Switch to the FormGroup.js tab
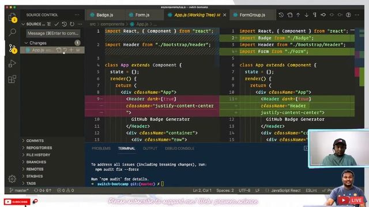This screenshot has height=207, width=369. (x=252, y=15)
